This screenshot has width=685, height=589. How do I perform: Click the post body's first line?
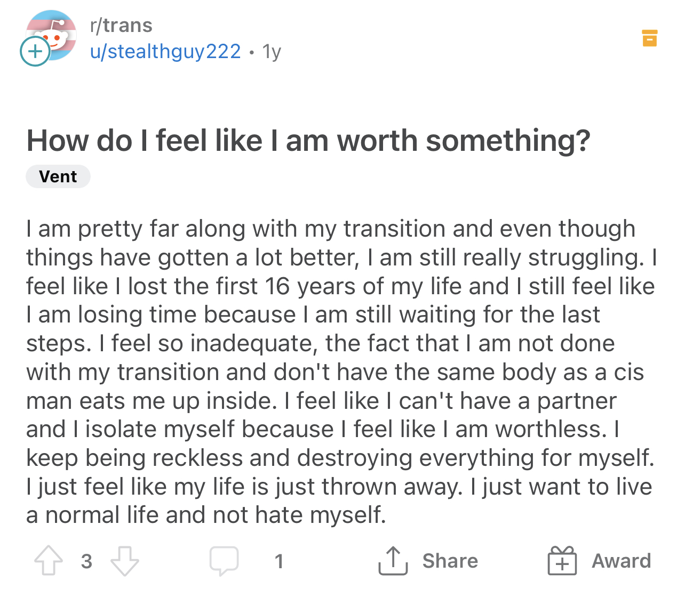click(331, 229)
